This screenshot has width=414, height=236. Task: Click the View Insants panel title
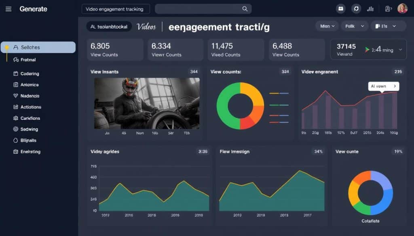(x=104, y=72)
